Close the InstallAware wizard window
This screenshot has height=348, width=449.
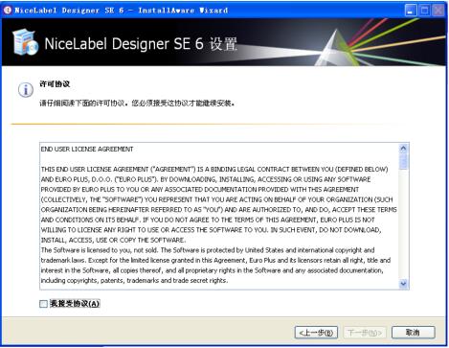439,11
